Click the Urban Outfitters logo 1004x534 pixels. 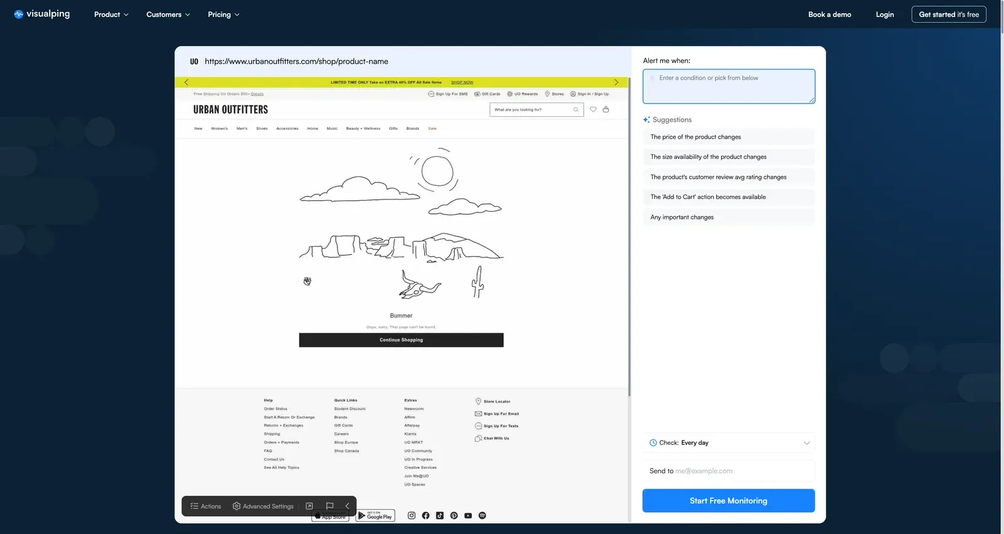tap(231, 110)
